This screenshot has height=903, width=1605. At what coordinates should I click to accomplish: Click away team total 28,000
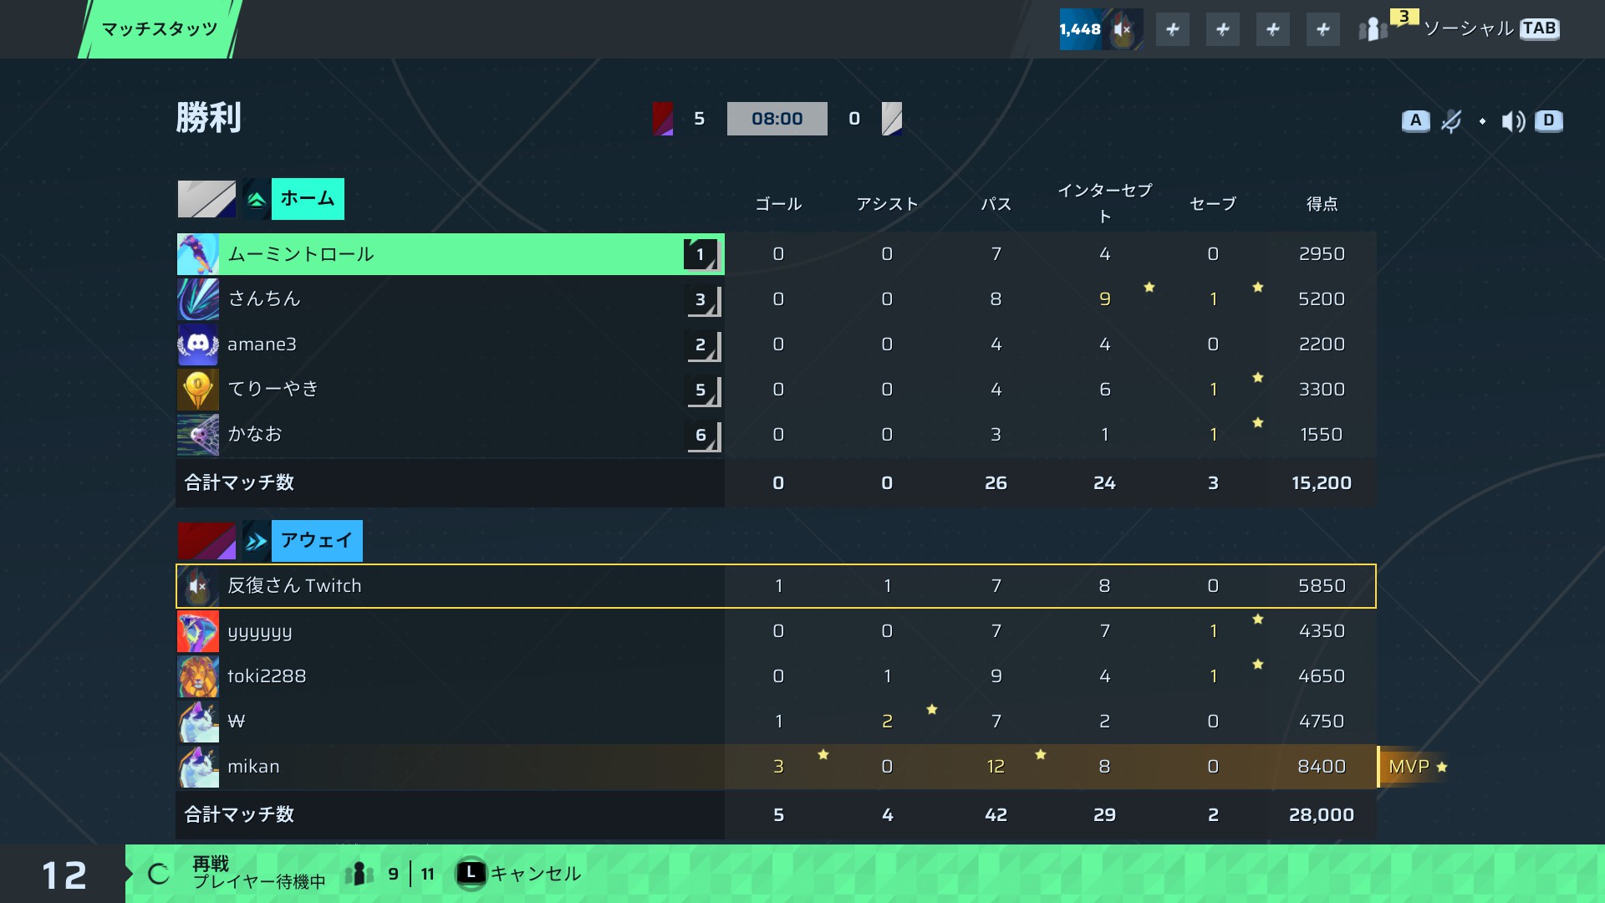click(1322, 815)
